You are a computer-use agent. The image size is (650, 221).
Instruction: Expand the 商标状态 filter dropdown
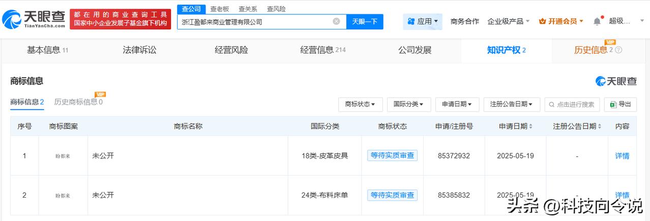coord(360,104)
